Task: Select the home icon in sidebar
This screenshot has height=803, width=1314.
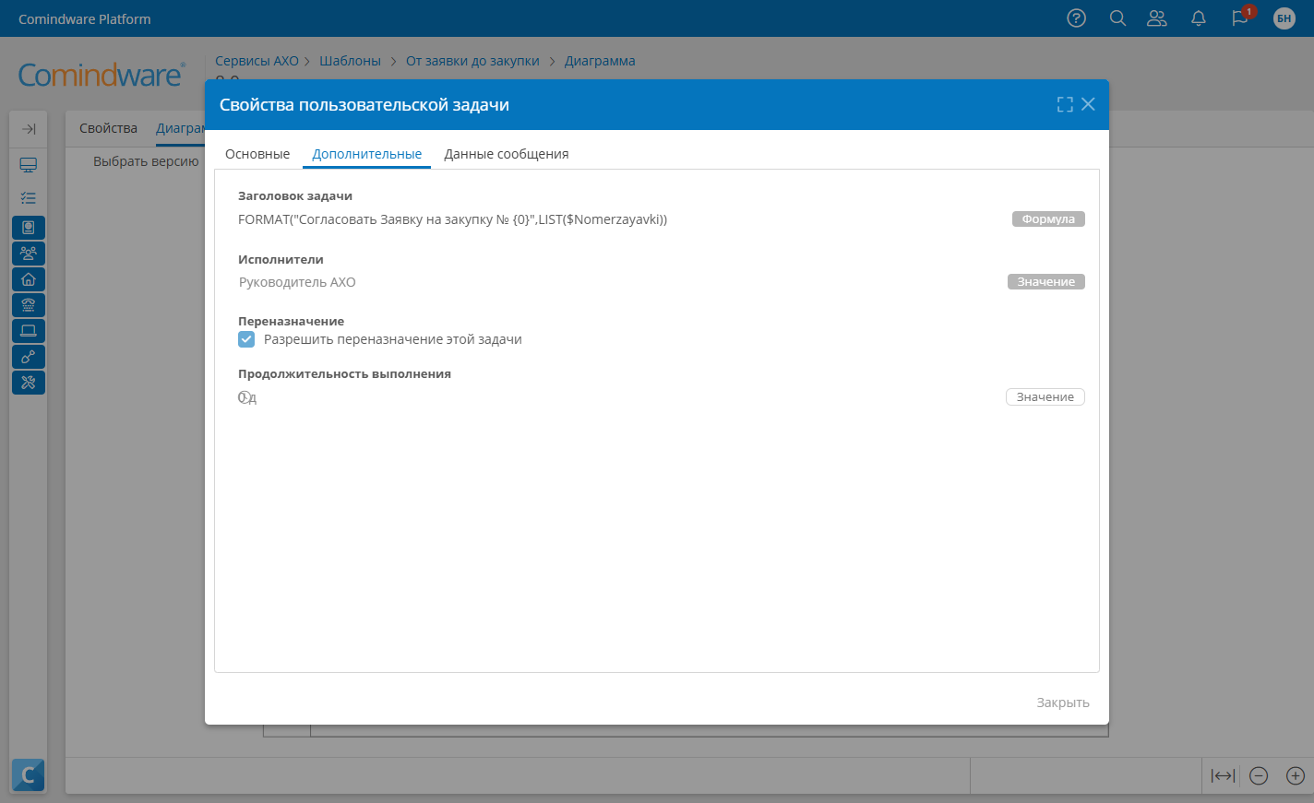Action: click(x=29, y=278)
